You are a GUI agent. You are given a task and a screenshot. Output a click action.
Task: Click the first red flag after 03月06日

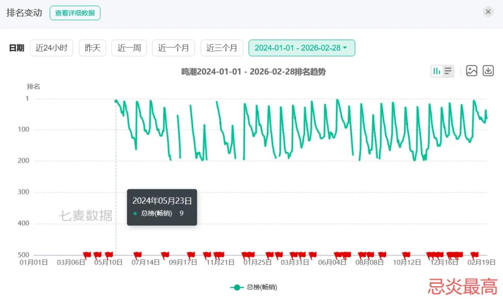[x=87, y=254]
